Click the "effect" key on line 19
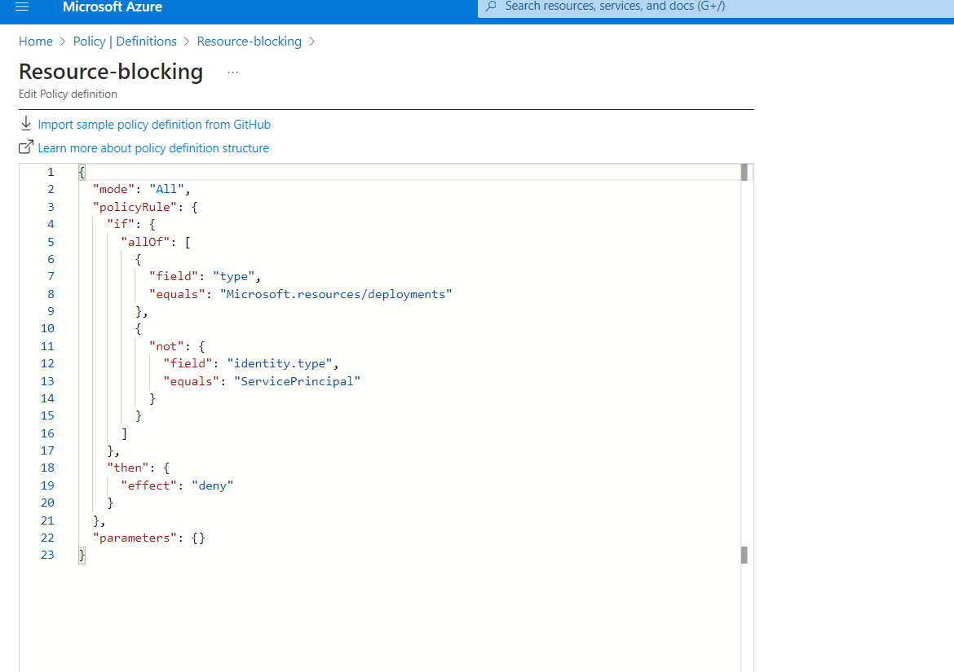954x672 pixels. click(x=148, y=485)
